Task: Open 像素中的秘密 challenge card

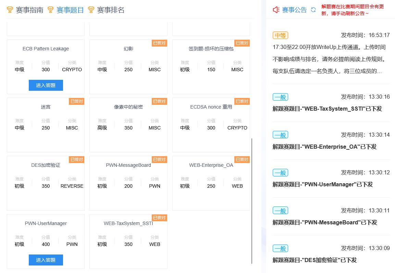Action: coord(128,125)
